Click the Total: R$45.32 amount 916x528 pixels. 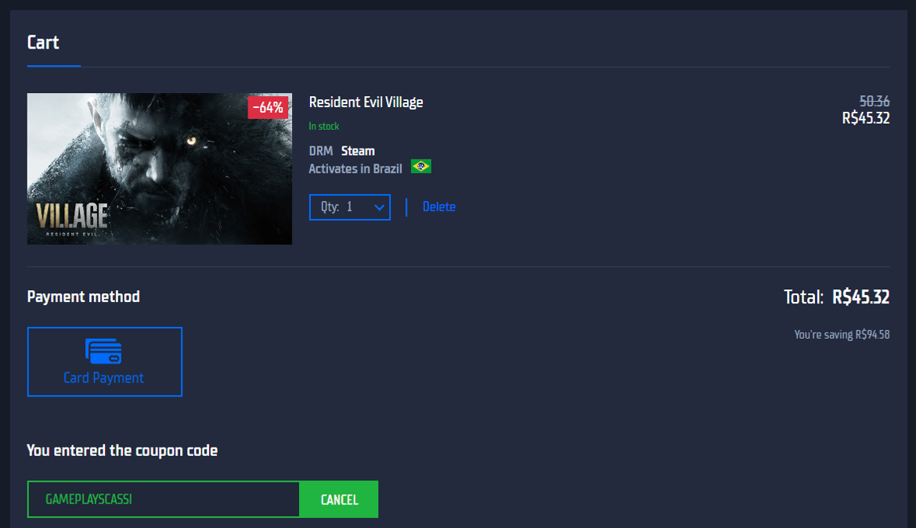tap(837, 297)
